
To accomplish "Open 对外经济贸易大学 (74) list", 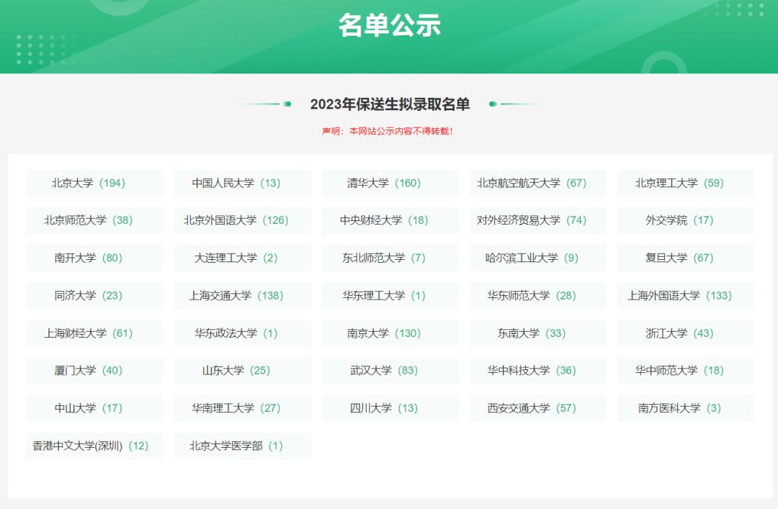I will [x=537, y=220].
